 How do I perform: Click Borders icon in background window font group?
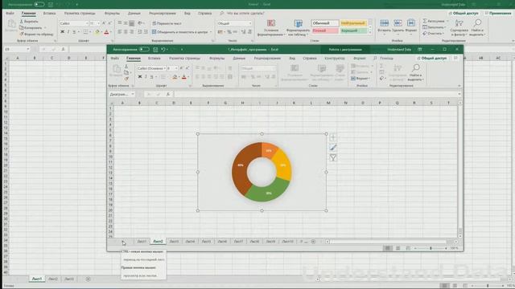coord(85,32)
